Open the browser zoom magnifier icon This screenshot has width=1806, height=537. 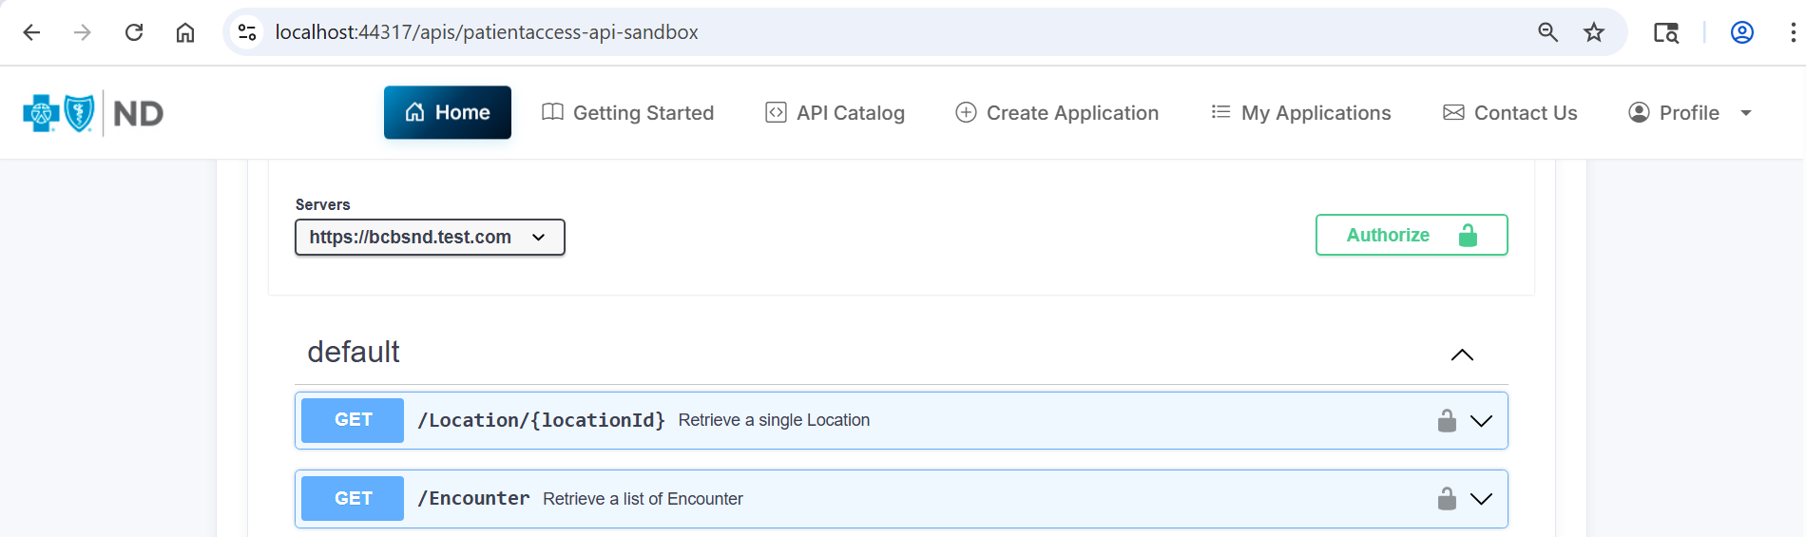point(1547,32)
